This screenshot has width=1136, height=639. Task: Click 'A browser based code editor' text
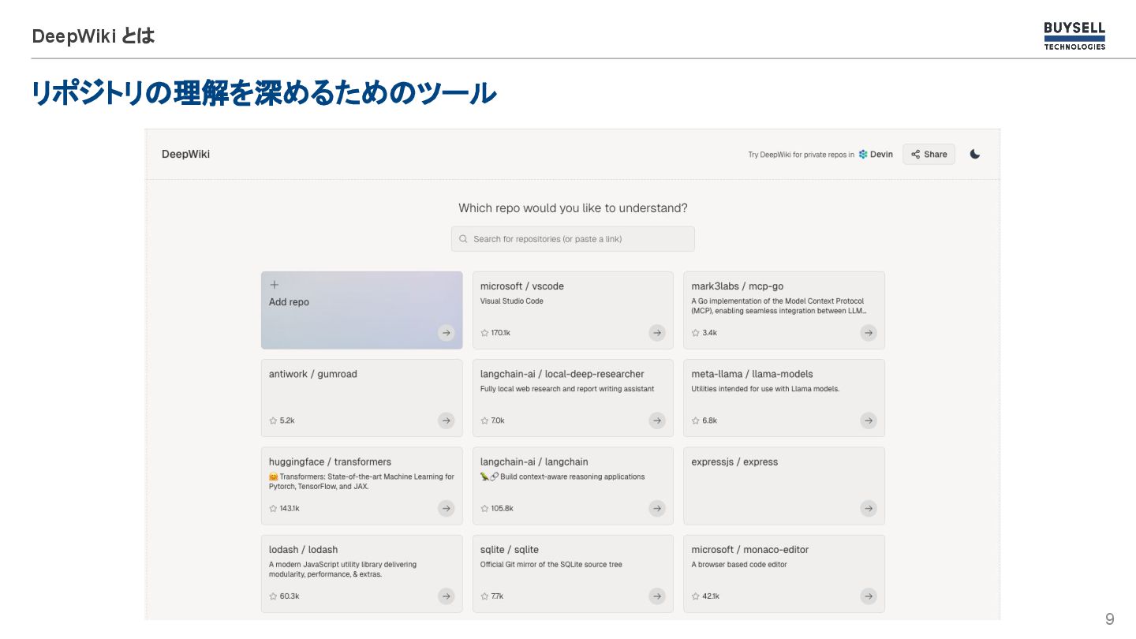739,565
